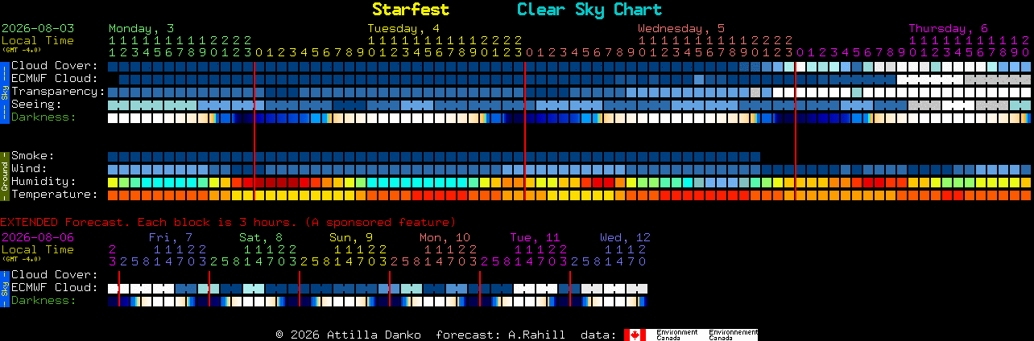Click the Canadian flag Environment Canada logo
Image resolution: width=1034 pixels, height=341 pixels.
pos(691,335)
